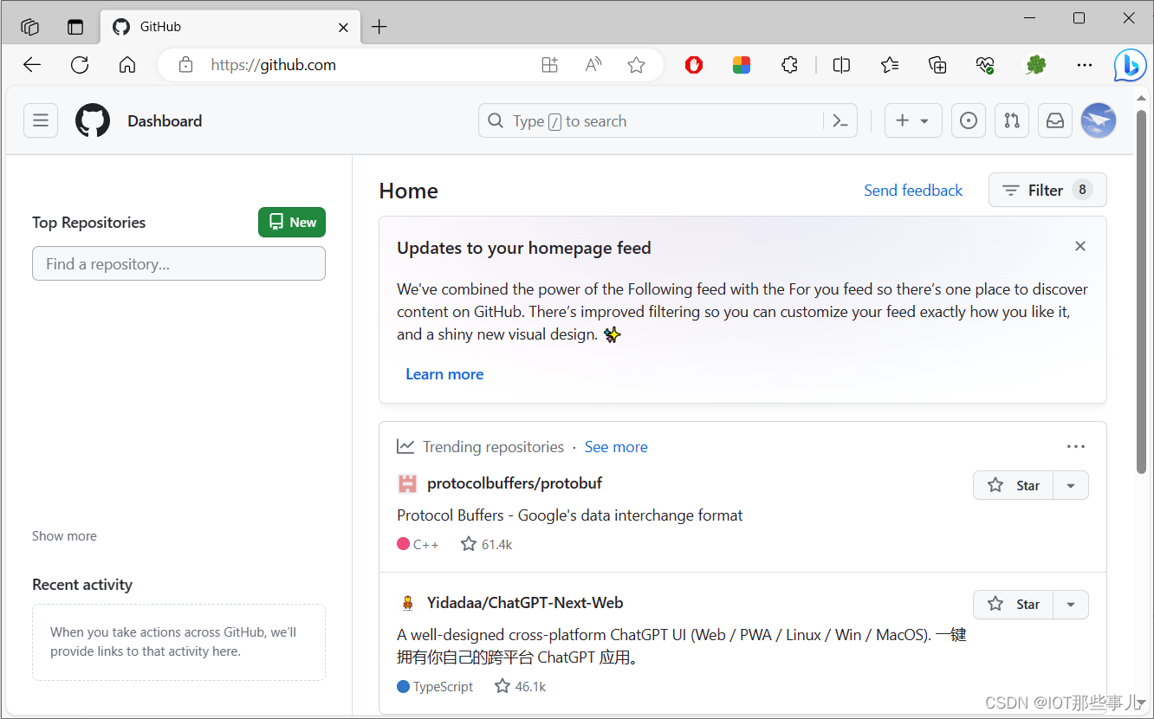Refresh the page with reload icon
Image resolution: width=1154 pixels, height=719 pixels.
[80, 65]
